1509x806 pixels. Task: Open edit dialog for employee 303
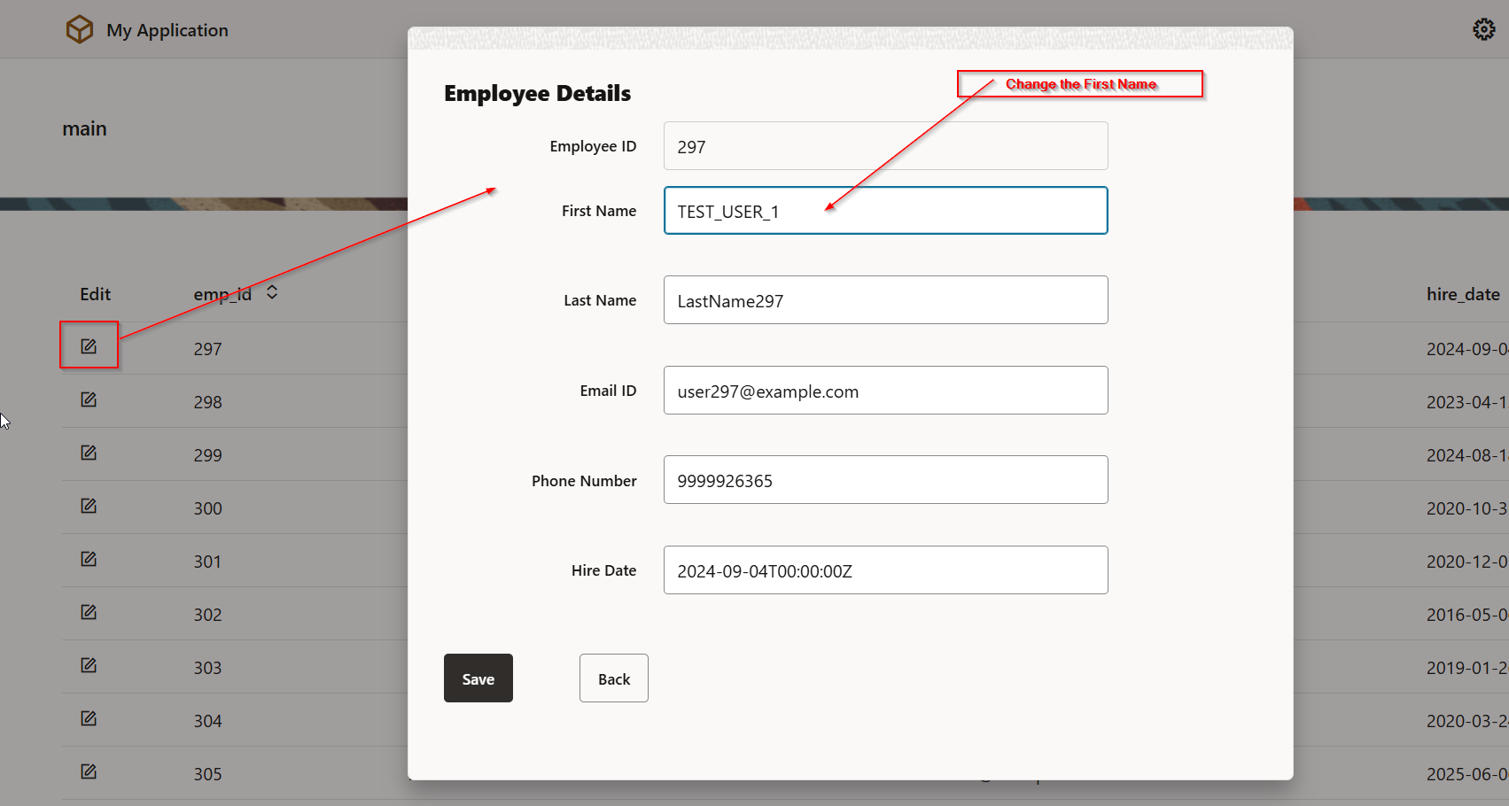(x=89, y=665)
